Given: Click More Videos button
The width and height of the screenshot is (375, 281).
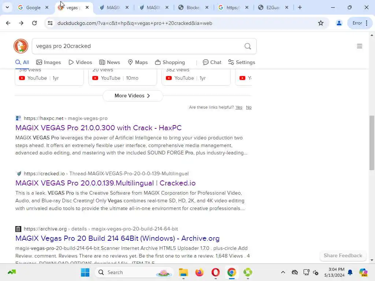Looking at the screenshot, I should [133, 95].
